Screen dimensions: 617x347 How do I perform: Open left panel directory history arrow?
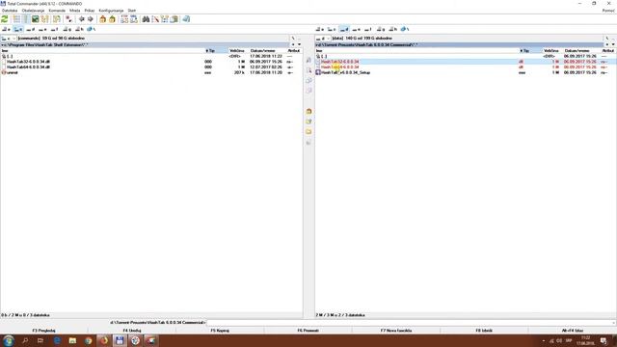[299, 44]
